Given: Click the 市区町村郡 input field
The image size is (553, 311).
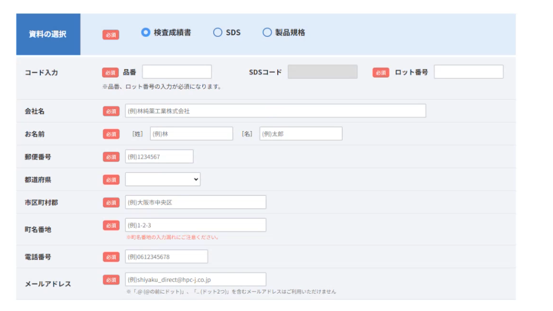Looking at the screenshot, I should 195,202.
